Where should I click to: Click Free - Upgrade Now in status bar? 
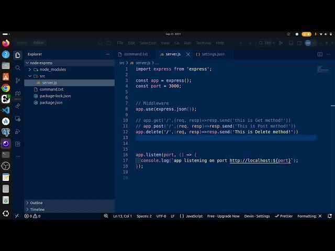click(x=224, y=216)
